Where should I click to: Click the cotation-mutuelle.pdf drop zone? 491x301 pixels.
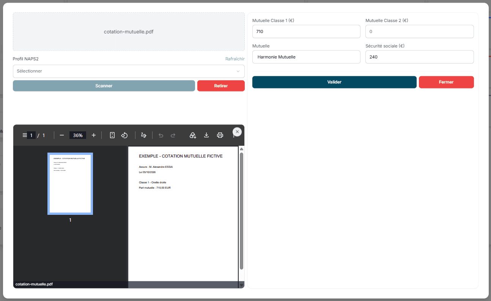(x=129, y=32)
